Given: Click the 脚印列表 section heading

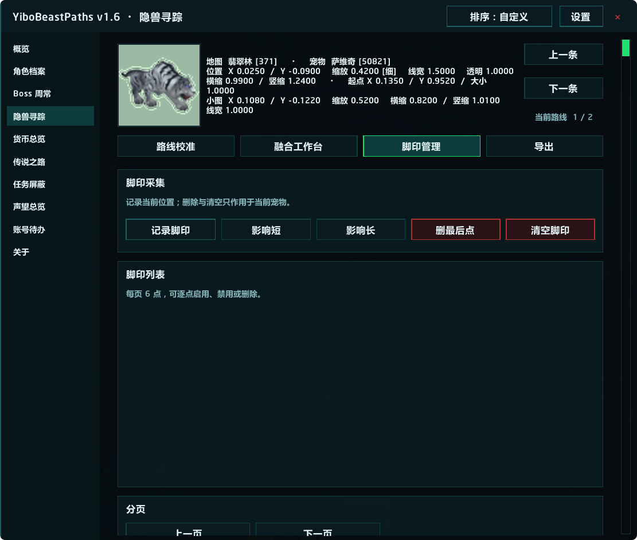Looking at the screenshot, I should tap(145, 274).
